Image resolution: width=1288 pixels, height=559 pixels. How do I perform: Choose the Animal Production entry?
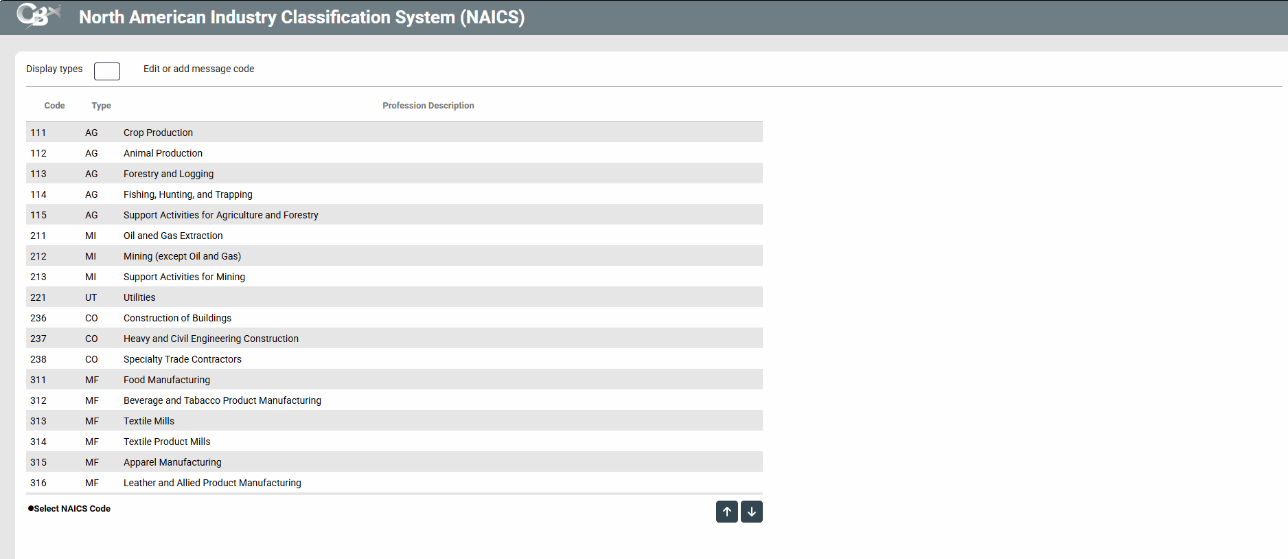(163, 153)
